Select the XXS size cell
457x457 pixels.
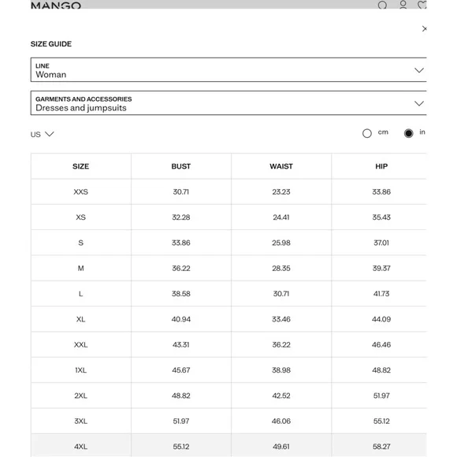point(80,191)
